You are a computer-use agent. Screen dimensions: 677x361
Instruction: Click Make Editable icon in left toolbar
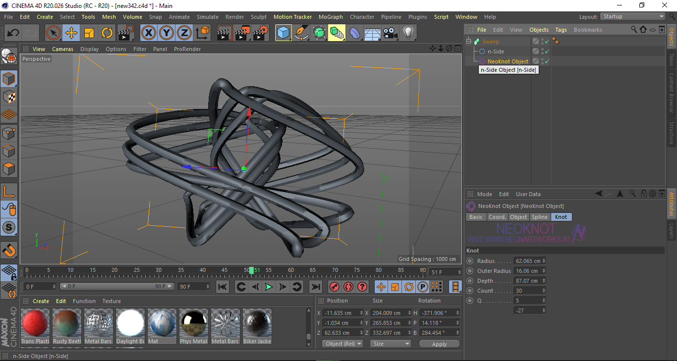[9, 57]
